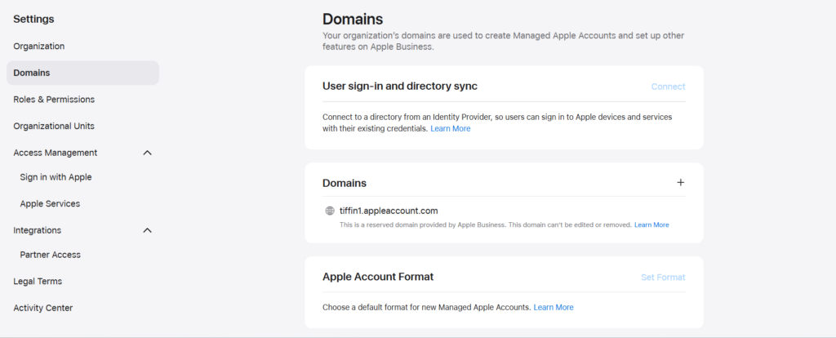Click the Settings heading in sidebar
Screen dimensions: 836x338
tap(33, 20)
